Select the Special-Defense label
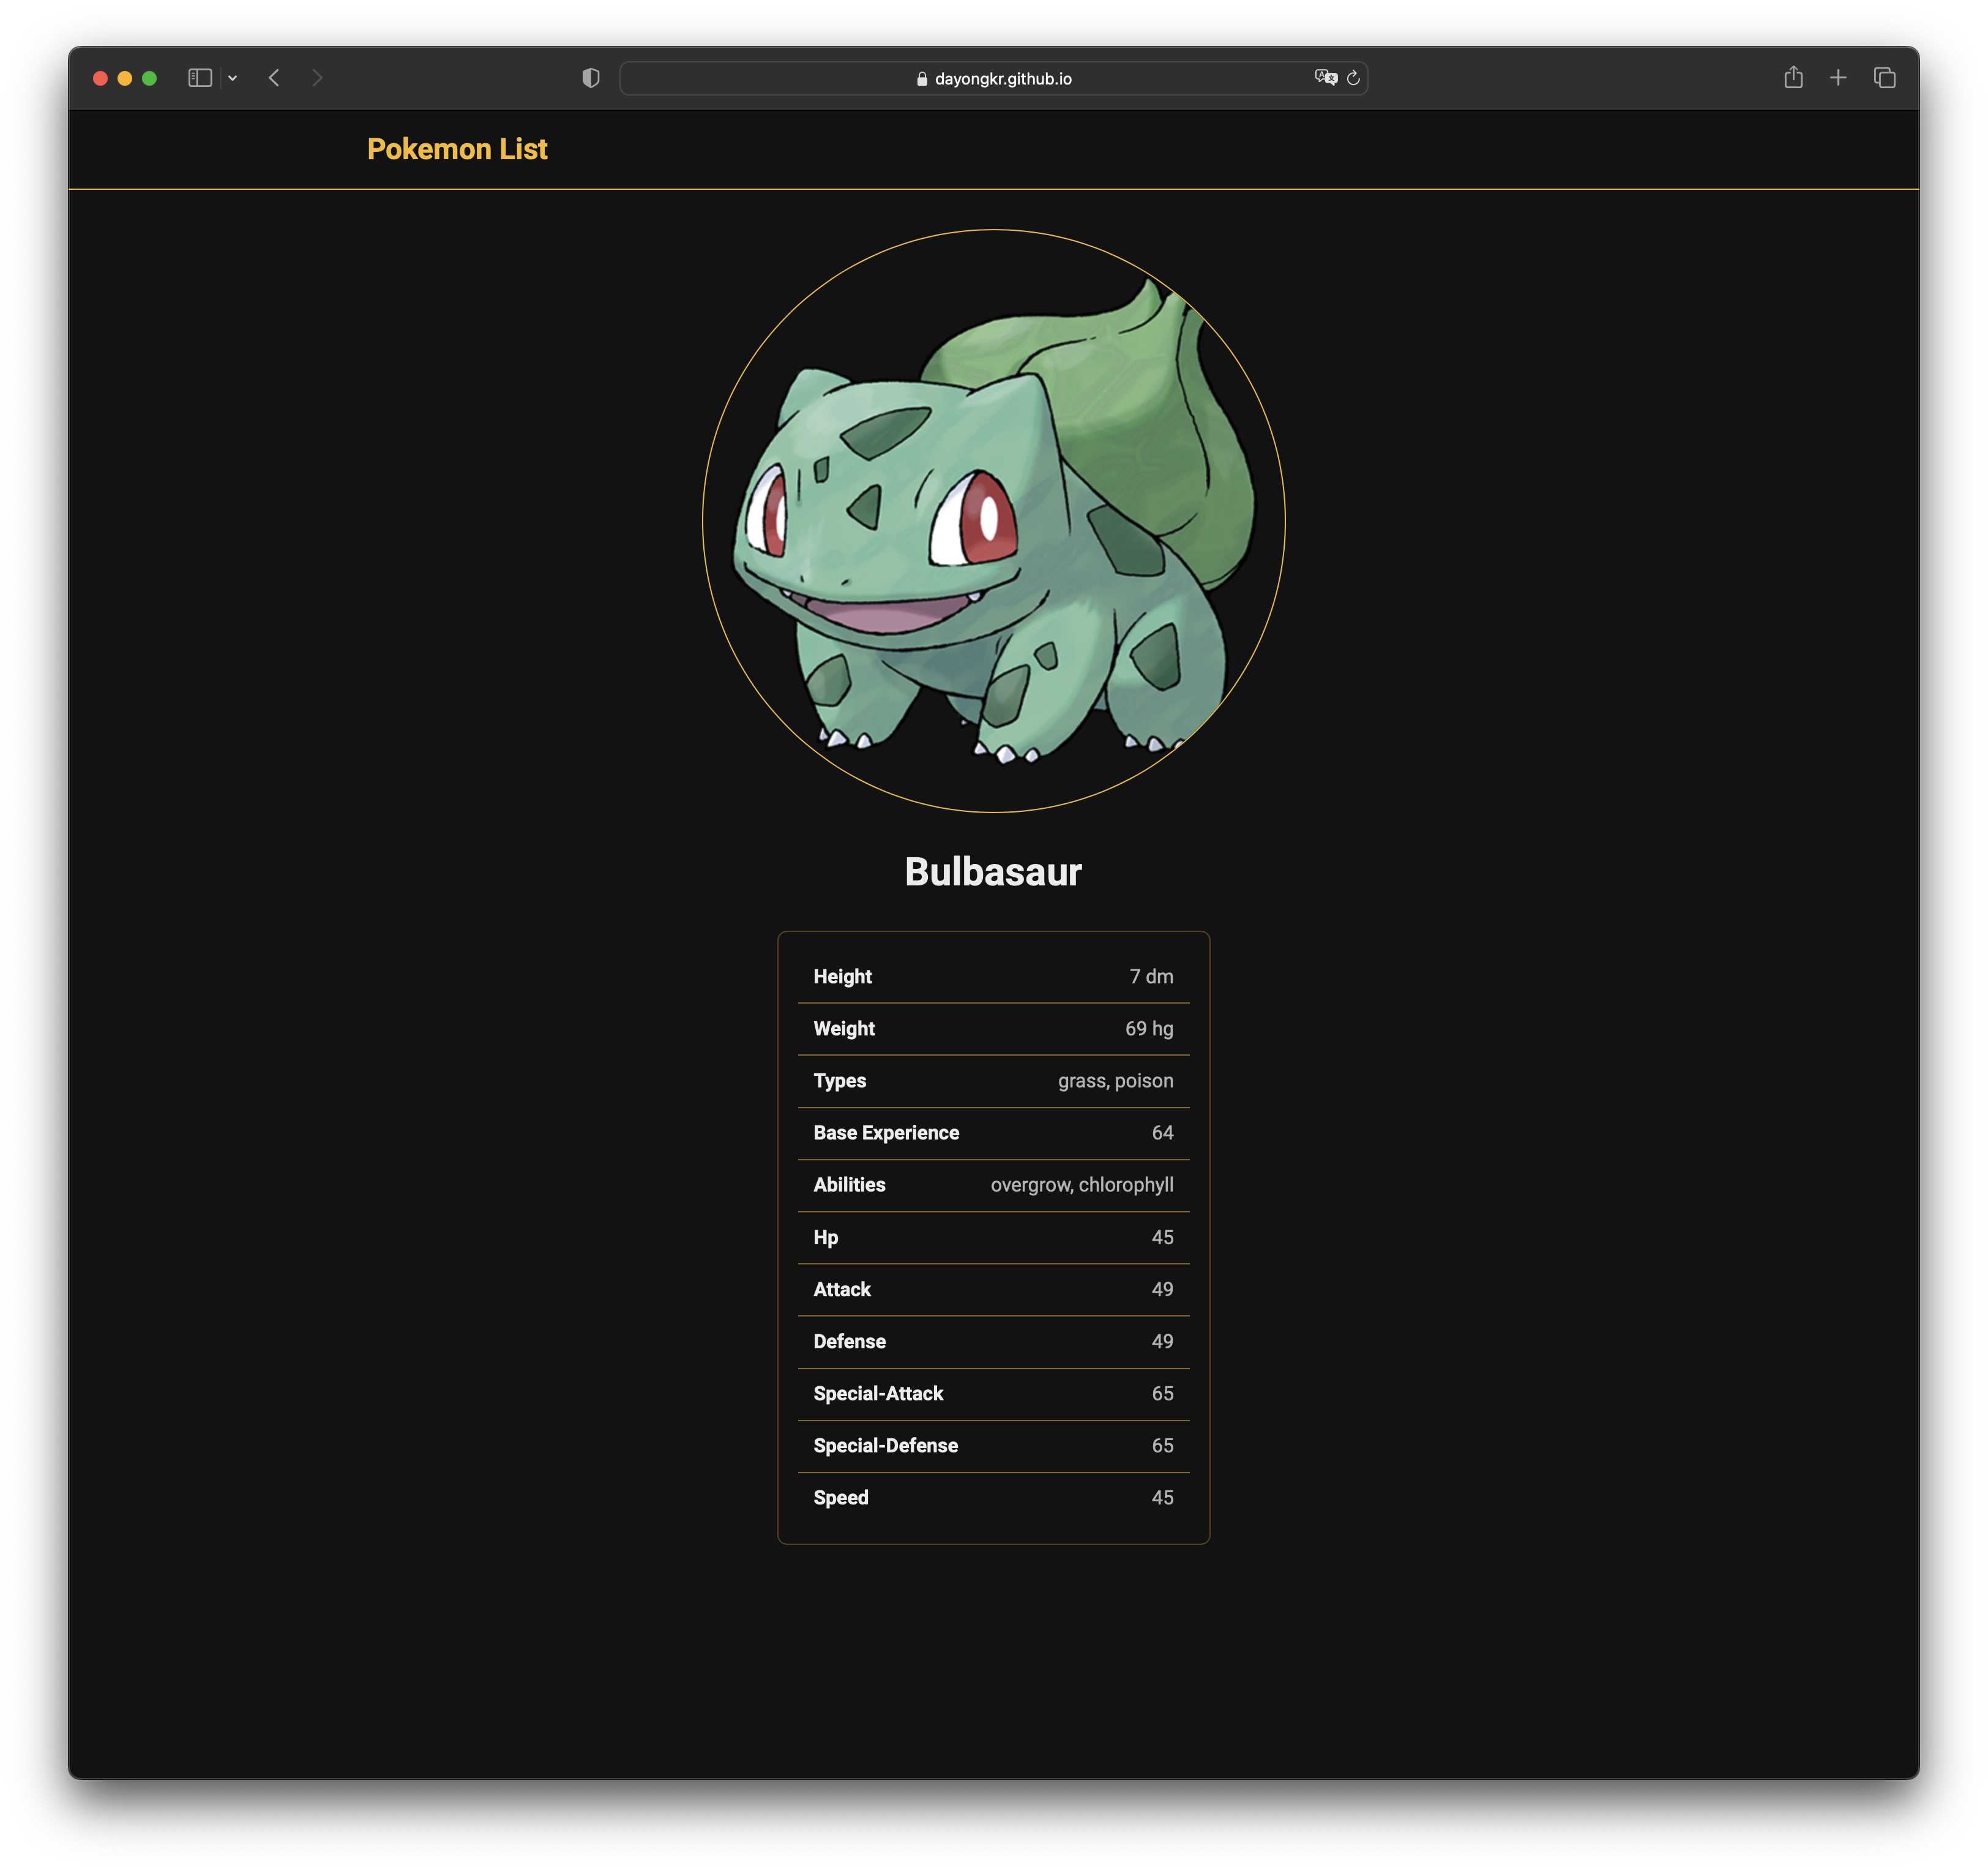Screen dimensions: 1988x1870 coord(885,1446)
